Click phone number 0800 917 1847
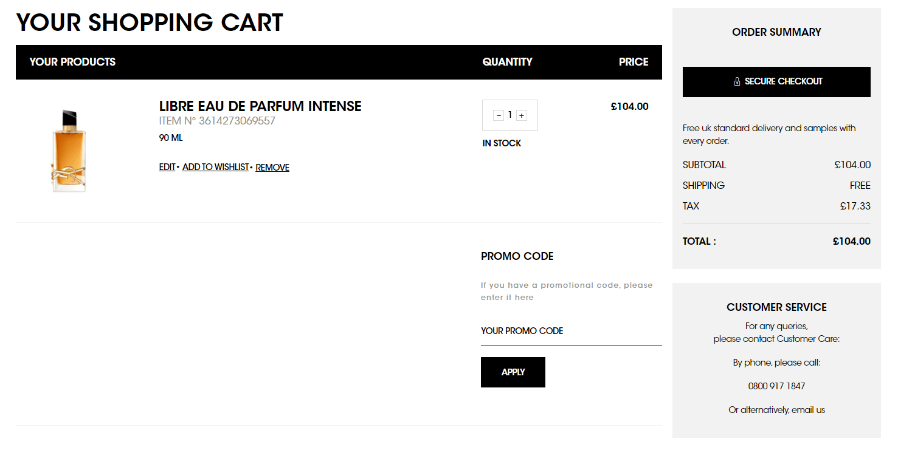The height and width of the screenshot is (450, 898). (x=776, y=386)
